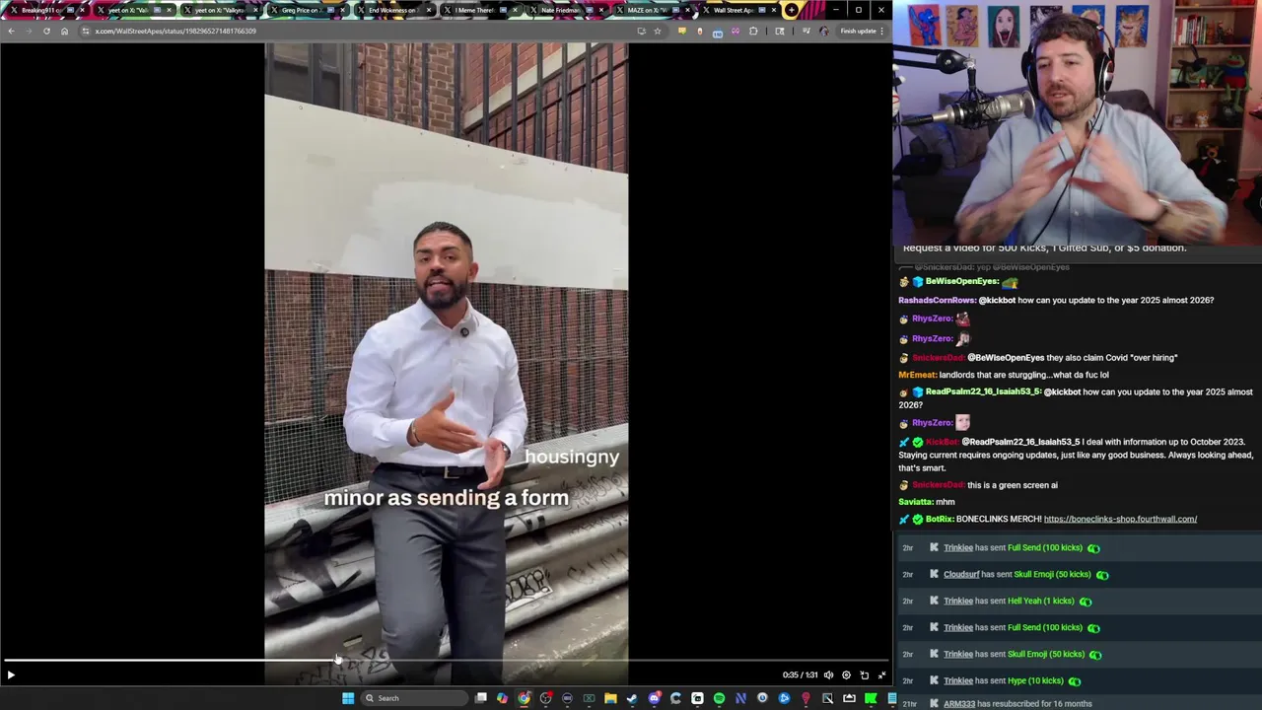Viewport: 1262px width, 710px height.
Task: Open the Windows Start menu
Action: [348, 698]
